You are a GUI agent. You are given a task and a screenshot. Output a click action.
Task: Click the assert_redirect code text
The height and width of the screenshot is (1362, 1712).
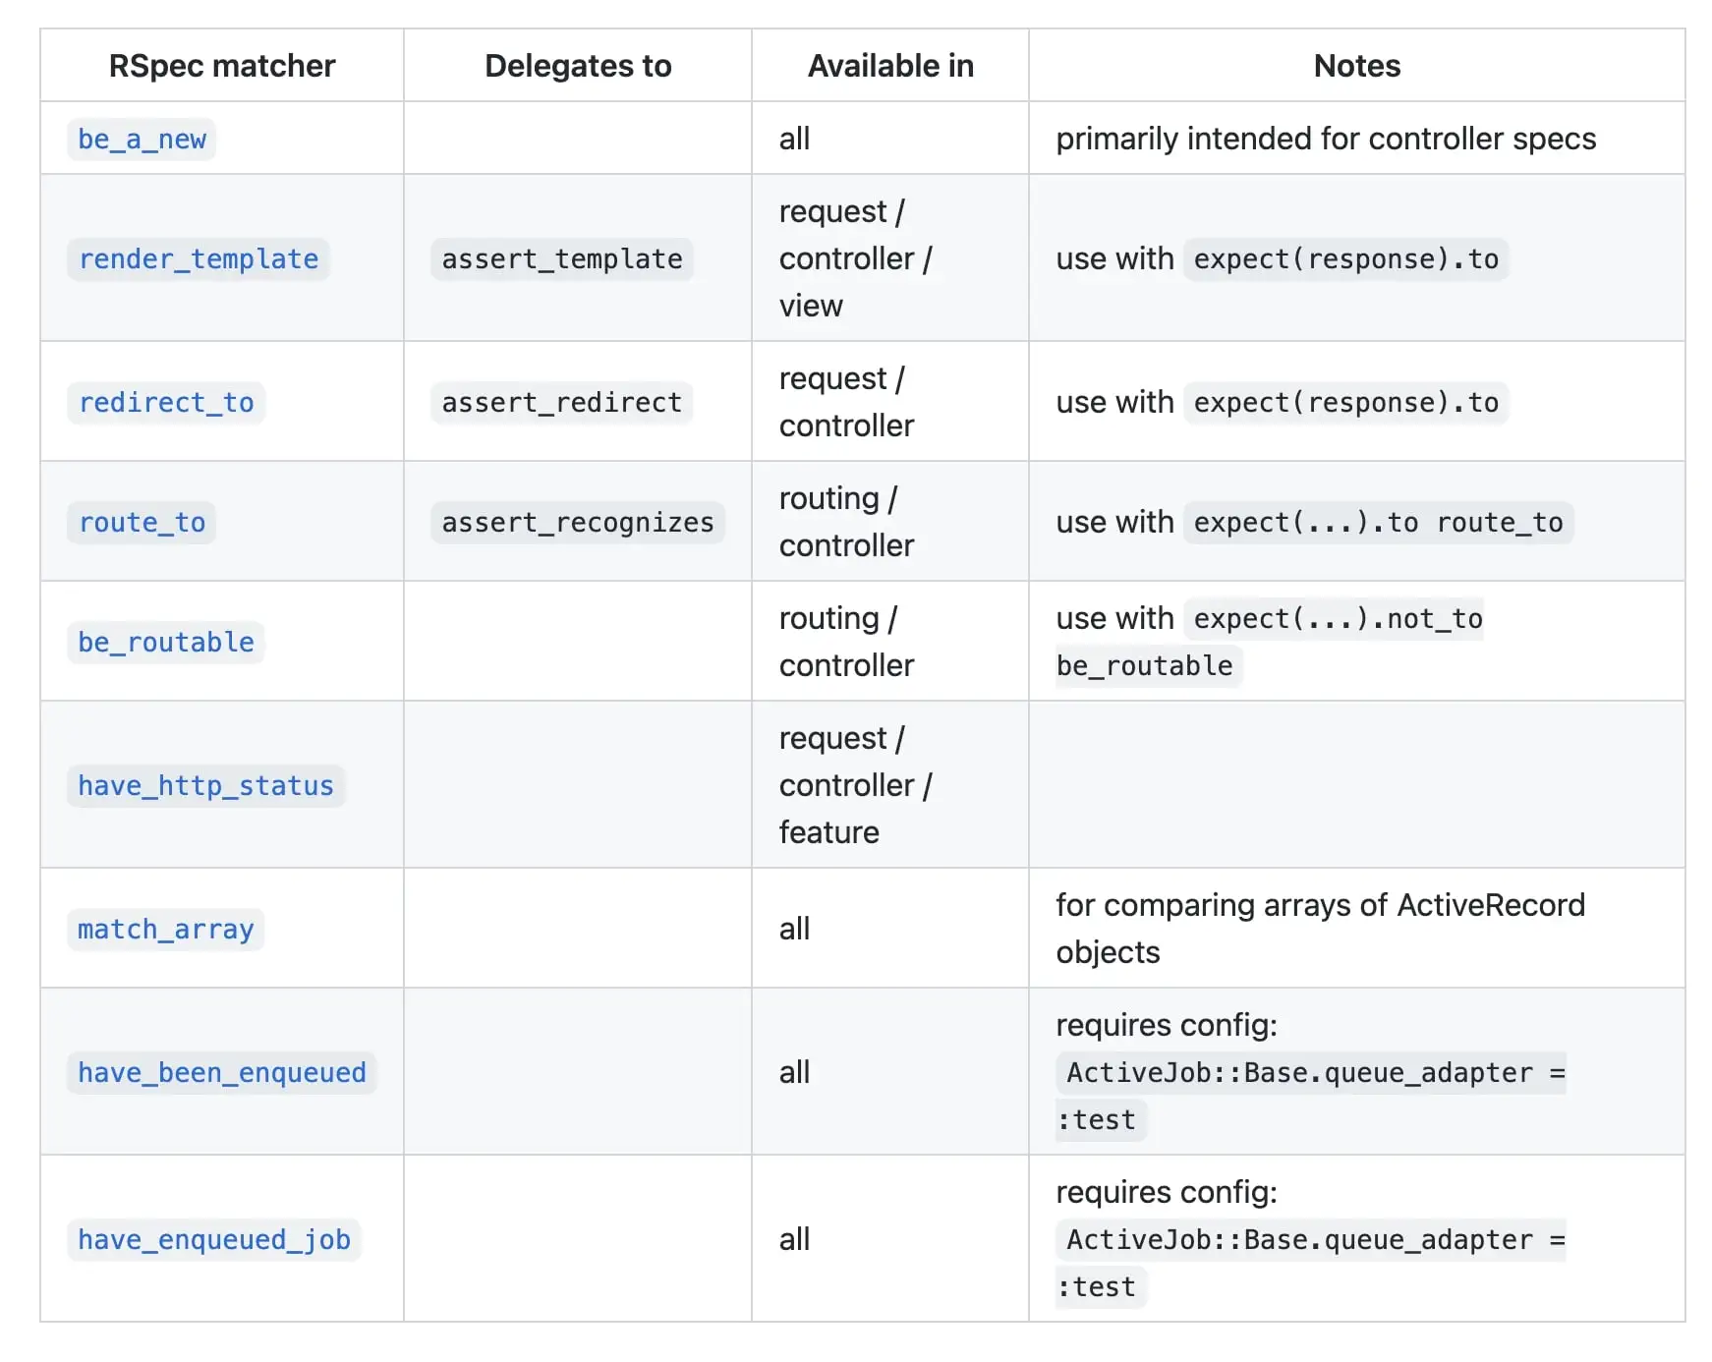561,403
